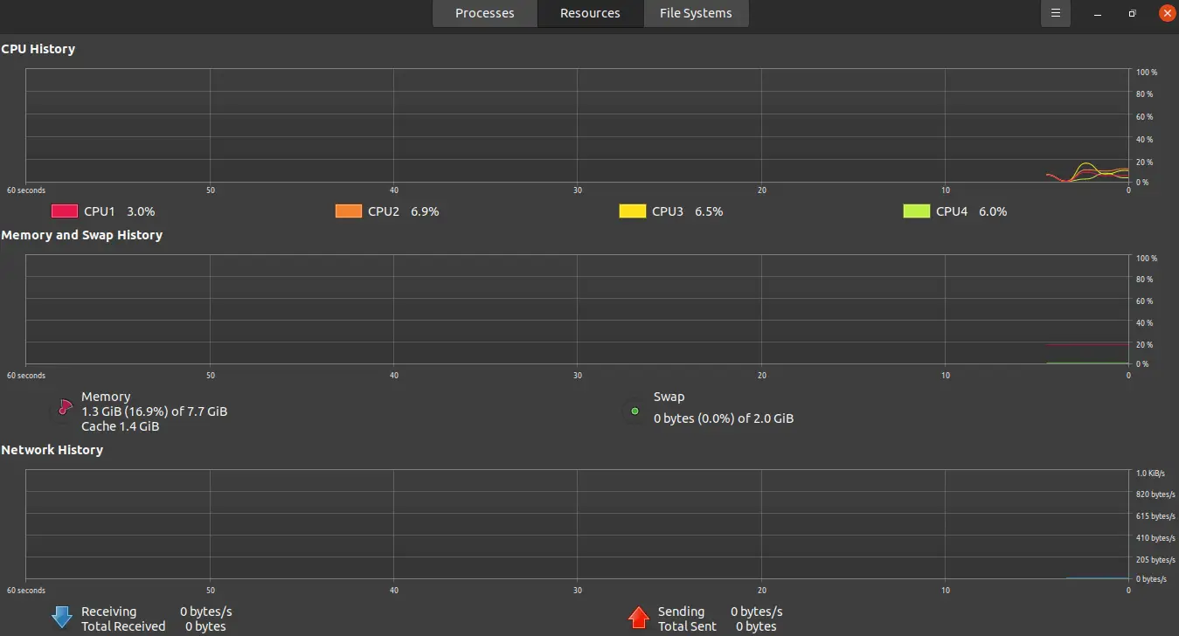Pick the CPU4 green color swatch
The image size is (1179, 636).
917,211
